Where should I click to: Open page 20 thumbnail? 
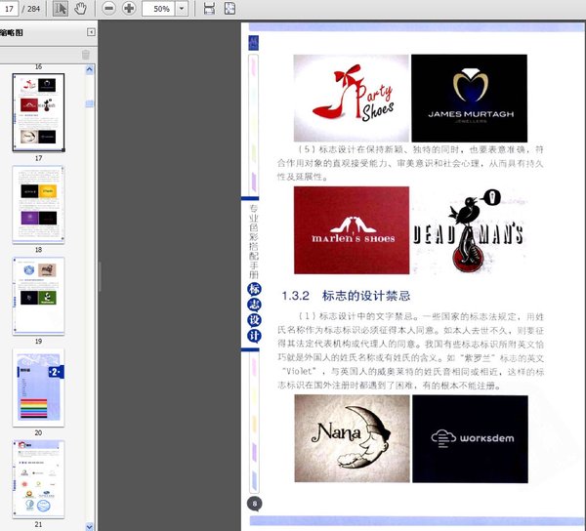click(x=38, y=388)
